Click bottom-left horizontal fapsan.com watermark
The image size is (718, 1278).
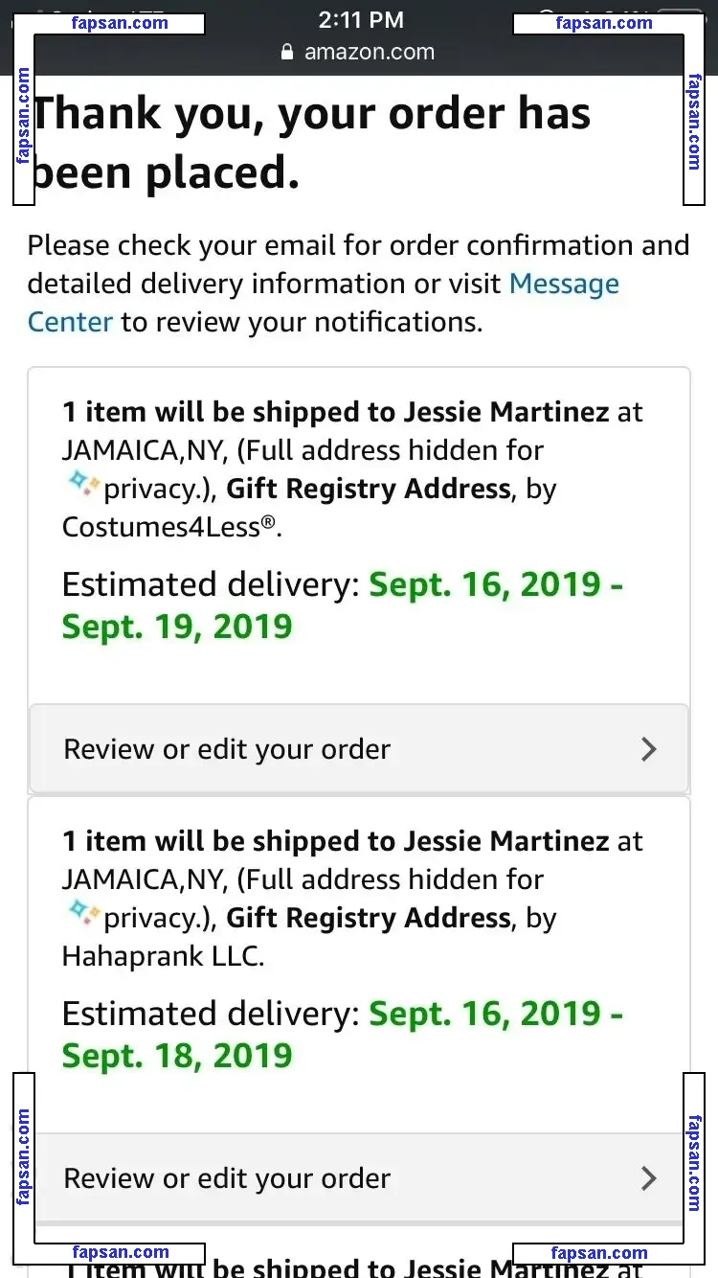pyautogui.click(x=120, y=1253)
